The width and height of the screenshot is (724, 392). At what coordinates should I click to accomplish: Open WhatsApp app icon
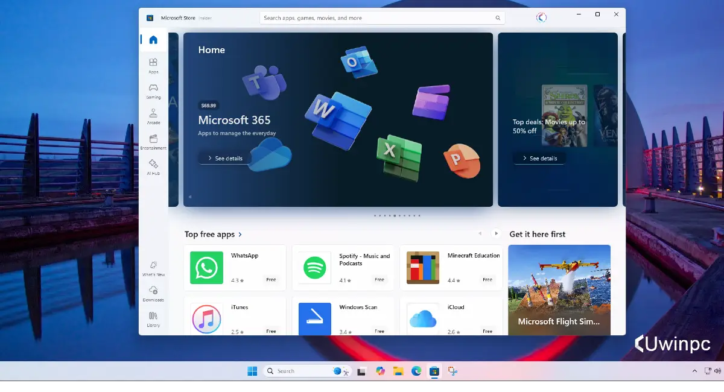pyautogui.click(x=206, y=268)
